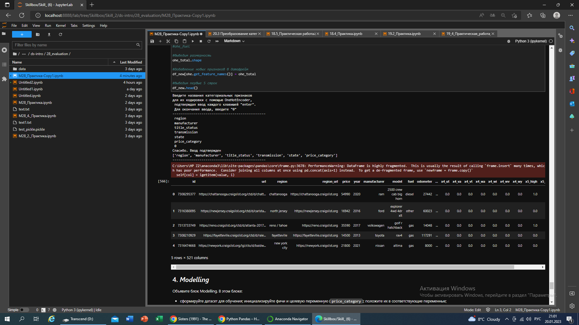The image size is (579, 325).
Task: Close the 18.5_Практическая работа tab
Action: tap(318, 34)
